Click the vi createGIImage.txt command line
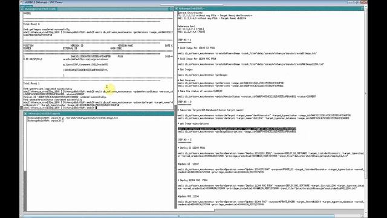The image size is (387, 218). [x=73, y=118]
